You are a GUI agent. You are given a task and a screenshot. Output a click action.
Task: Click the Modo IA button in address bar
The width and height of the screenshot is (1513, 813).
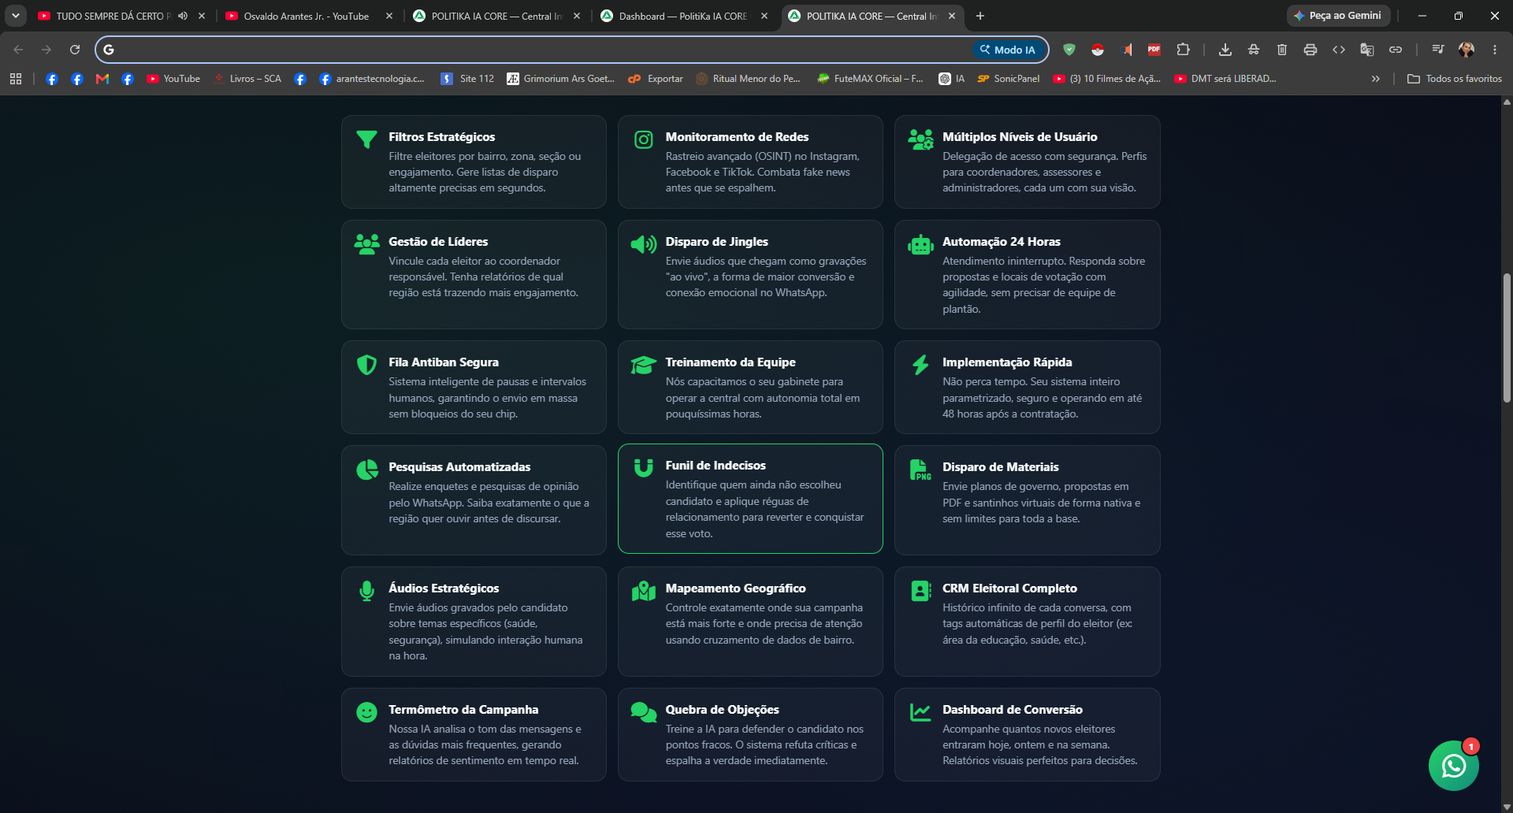click(x=1008, y=50)
